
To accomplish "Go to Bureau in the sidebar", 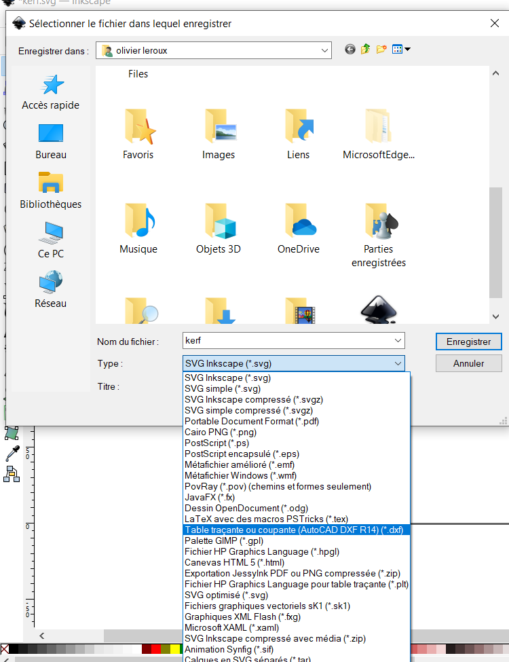I will 51,142.
